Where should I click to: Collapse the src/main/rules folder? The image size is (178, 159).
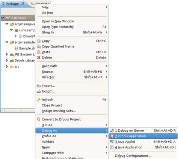[7, 42]
